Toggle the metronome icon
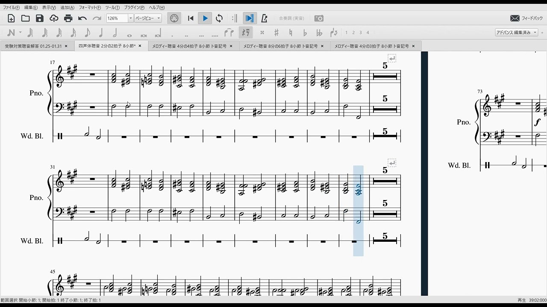Screen dimensions: 547x307 click(x=264, y=18)
